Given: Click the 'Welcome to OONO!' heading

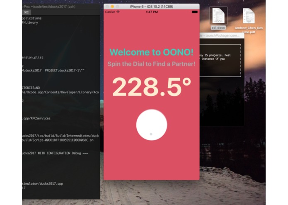Looking at the screenshot, I should click(152, 52).
